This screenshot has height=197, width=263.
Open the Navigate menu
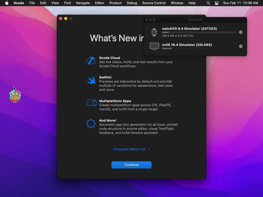pos(83,3)
